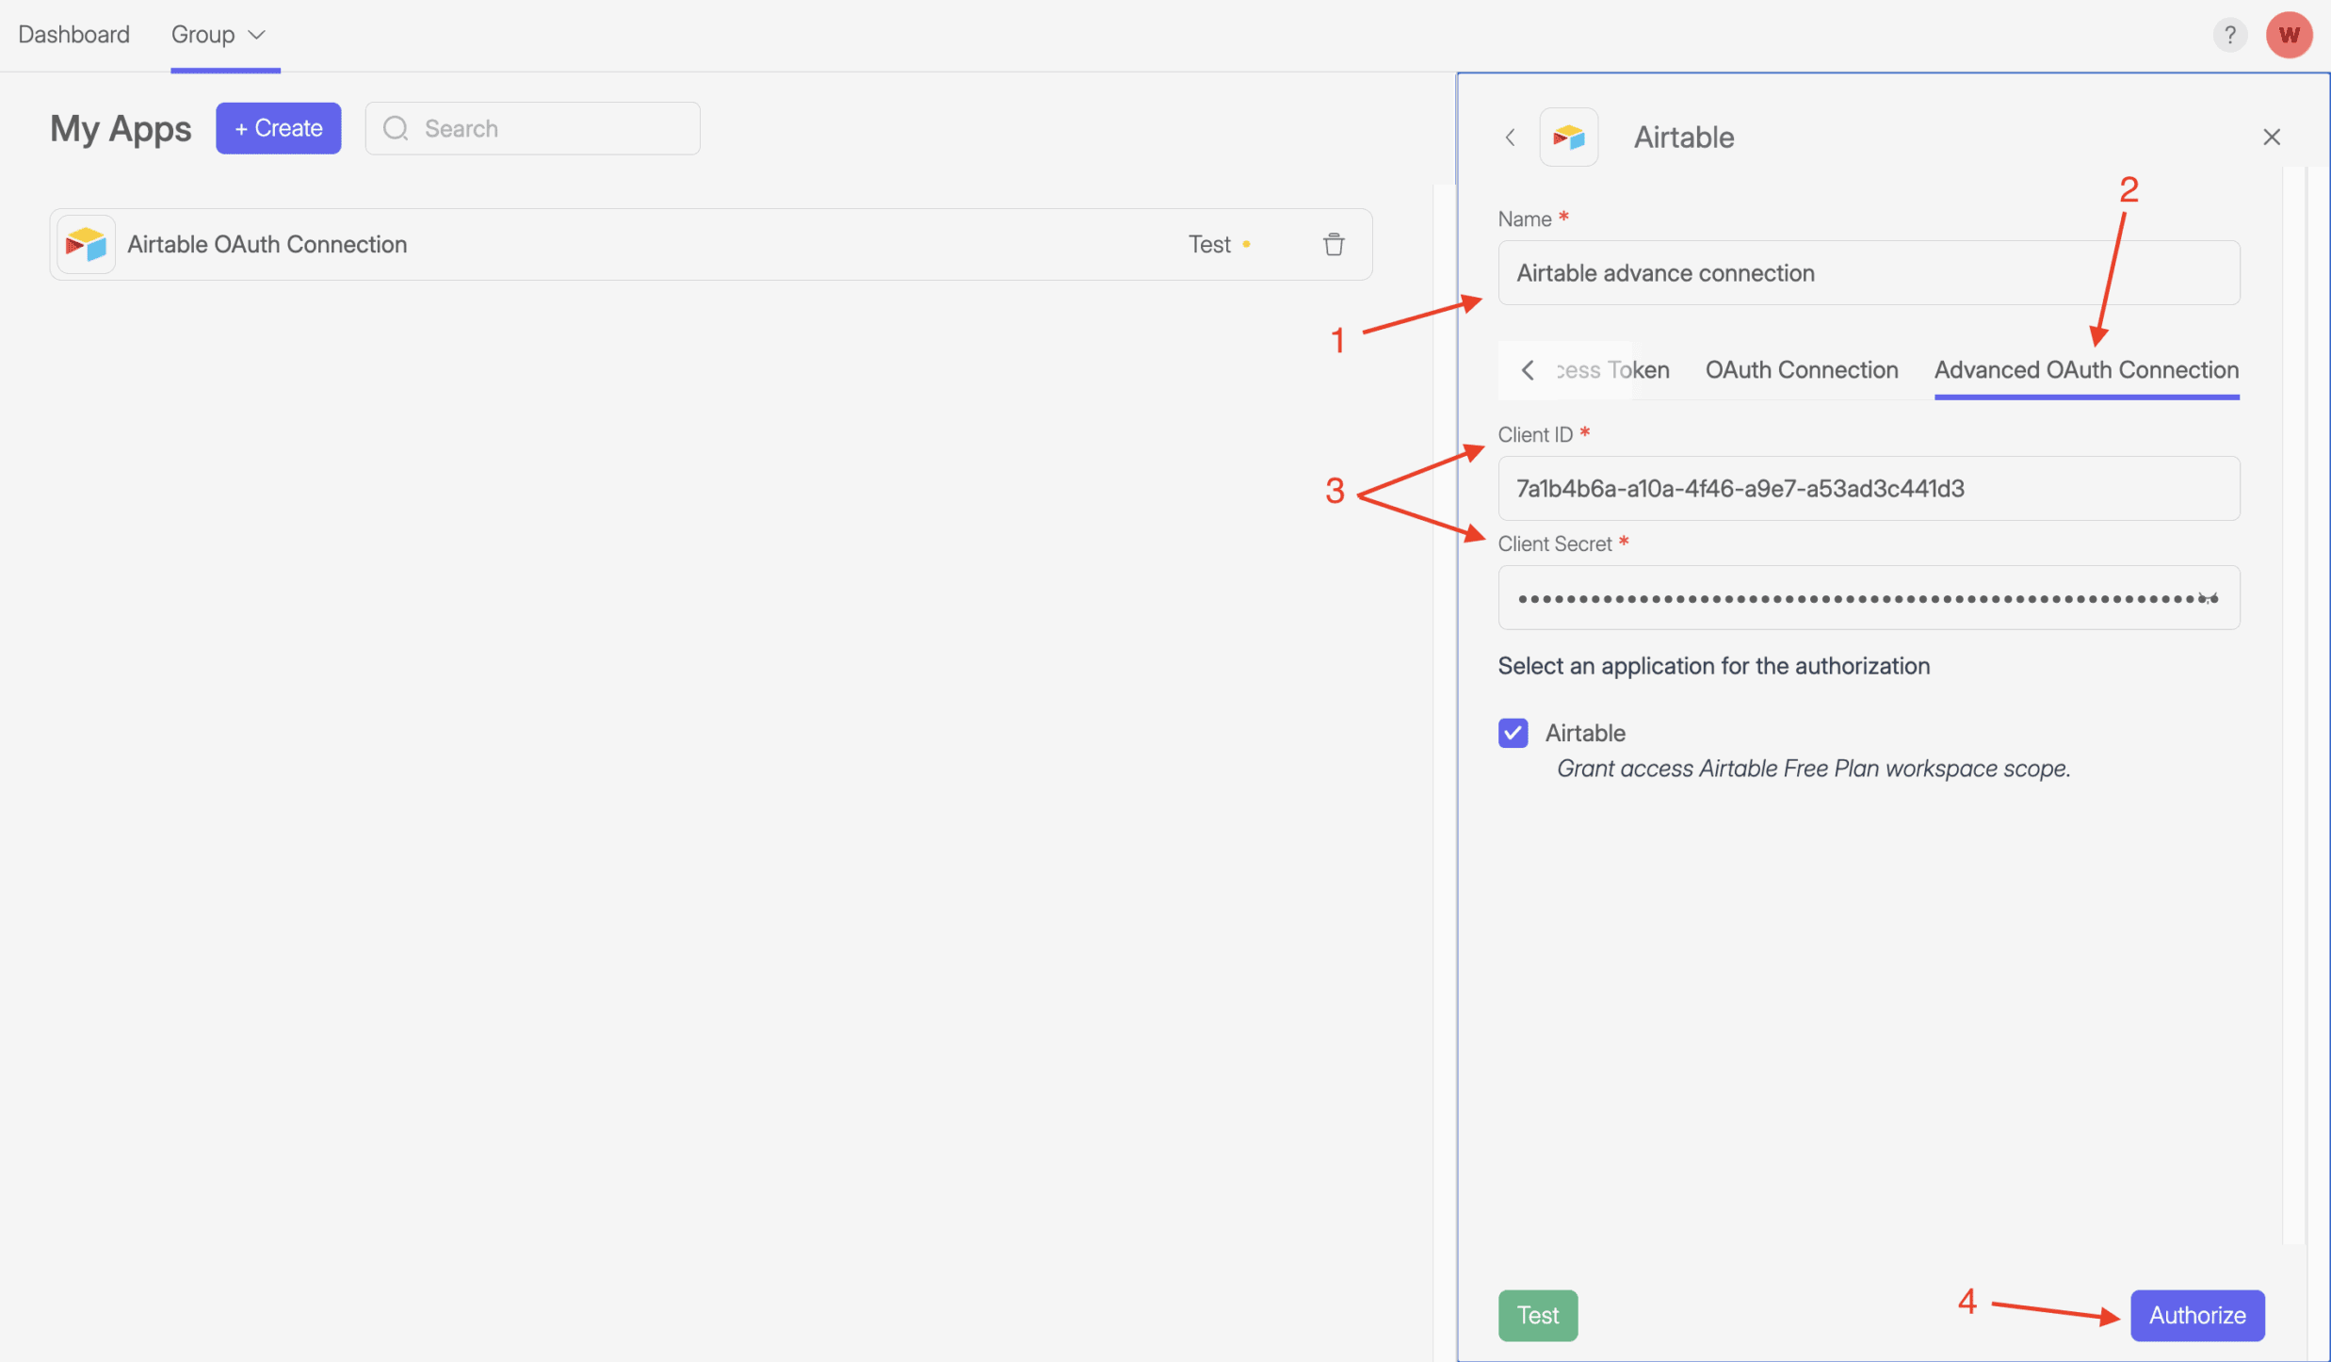Click the green Test button

tap(1537, 1315)
